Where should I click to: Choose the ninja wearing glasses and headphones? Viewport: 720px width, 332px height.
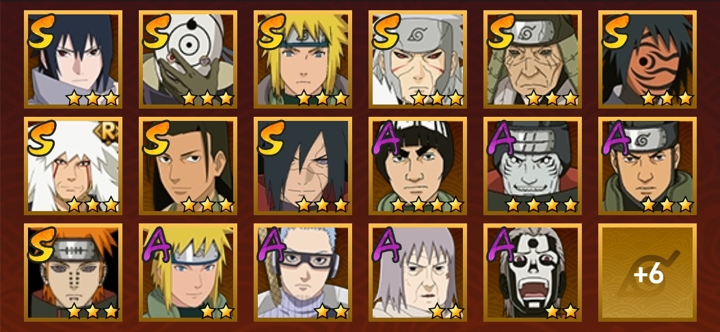tap(303, 273)
